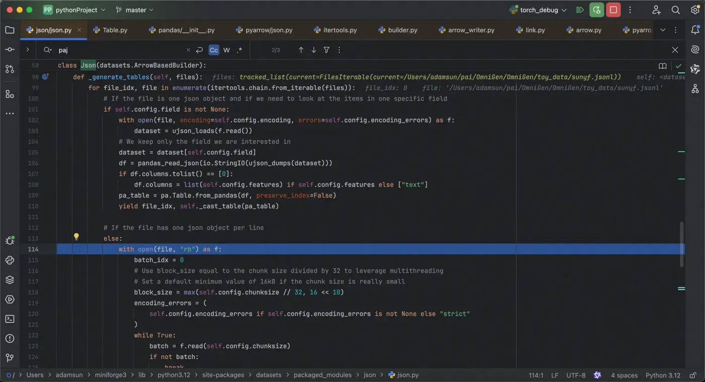The width and height of the screenshot is (705, 382).
Task: Open the Debug tool window bug icon
Action: (10, 240)
